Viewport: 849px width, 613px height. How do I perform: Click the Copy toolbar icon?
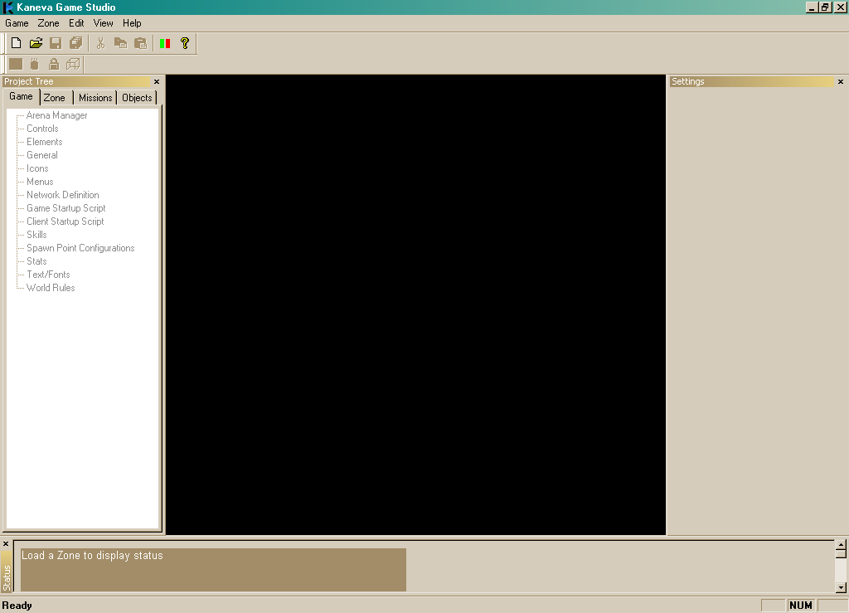120,43
